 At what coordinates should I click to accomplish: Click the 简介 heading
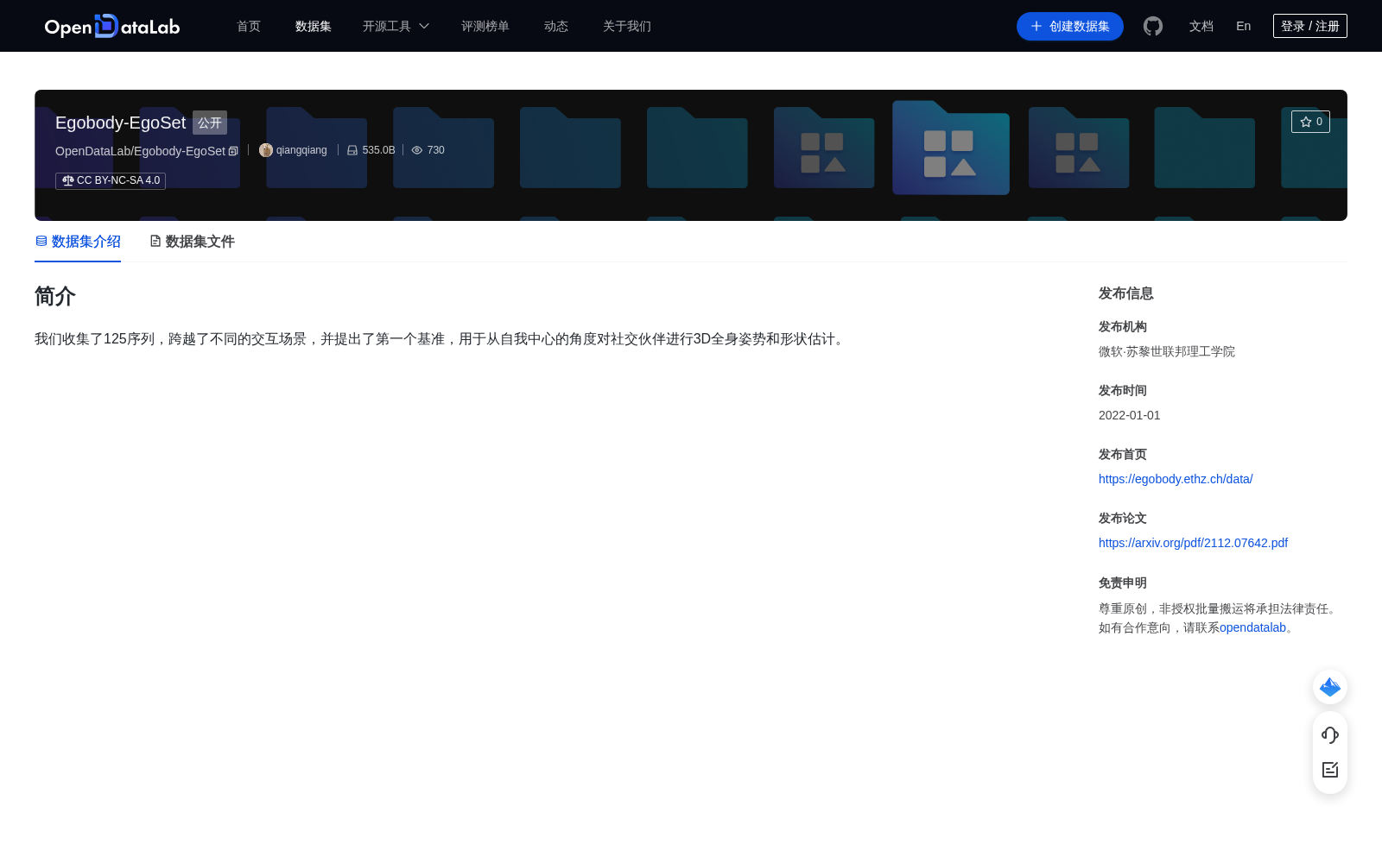55,296
